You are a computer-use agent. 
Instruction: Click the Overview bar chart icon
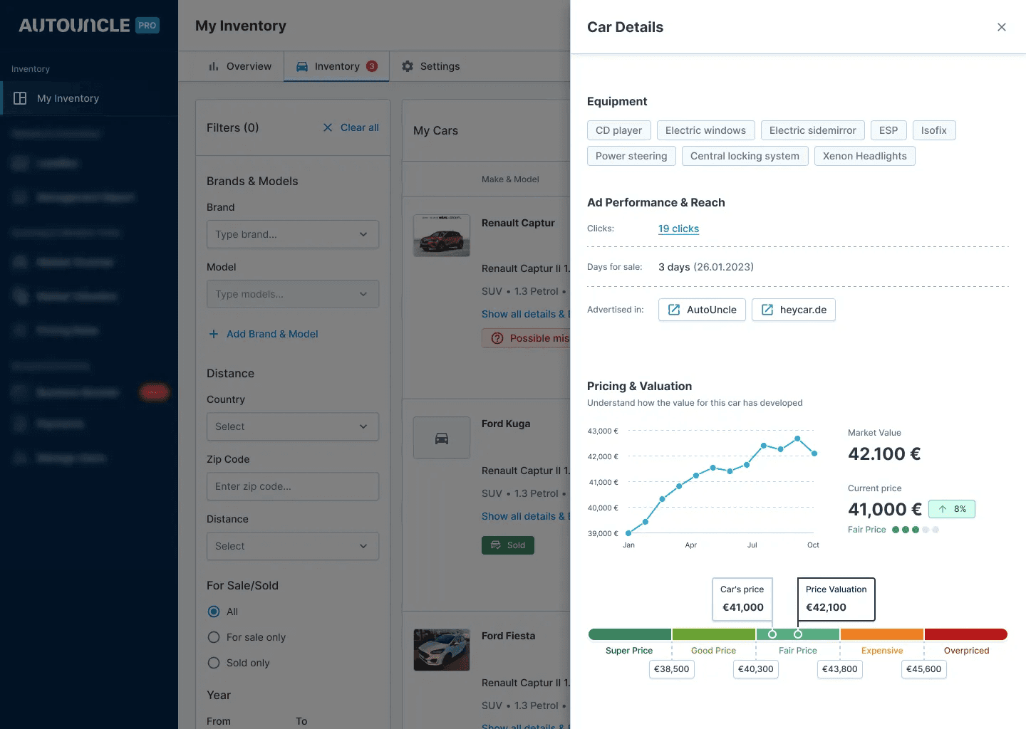coord(213,66)
